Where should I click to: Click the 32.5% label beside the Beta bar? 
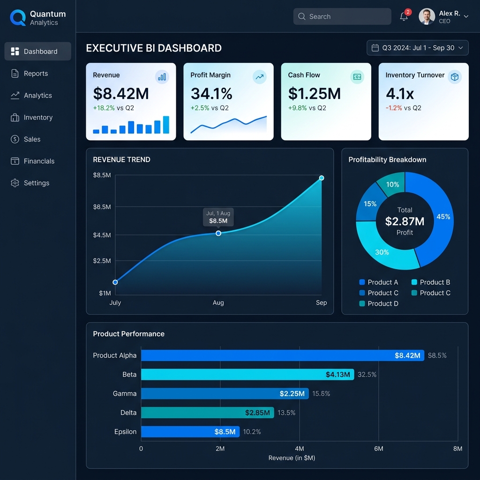click(x=367, y=375)
